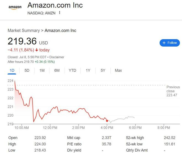Click the plus Follow button

point(170,43)
